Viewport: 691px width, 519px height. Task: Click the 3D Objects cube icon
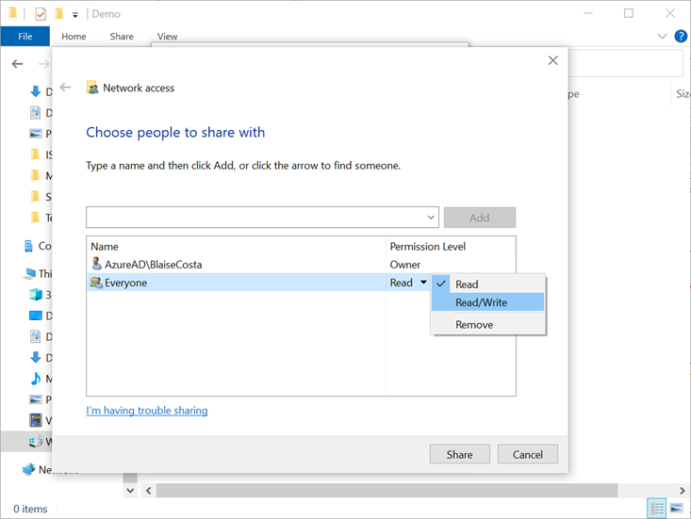(36, 295)
